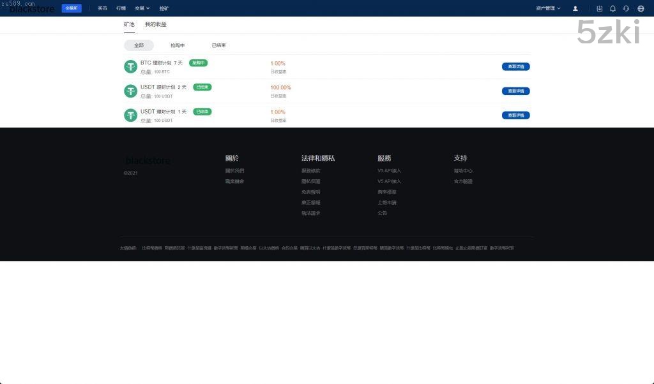The image size is (654, 384).
Task: Expand the 资产管理 dropdown
Action: (548, 8)
